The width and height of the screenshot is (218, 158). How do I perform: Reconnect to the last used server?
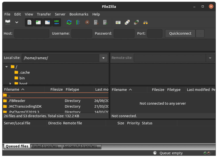(x=105, y=22)
